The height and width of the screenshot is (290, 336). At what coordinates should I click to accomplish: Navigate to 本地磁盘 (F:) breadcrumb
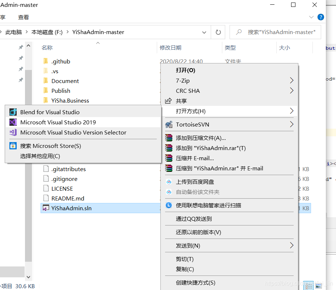47,32
